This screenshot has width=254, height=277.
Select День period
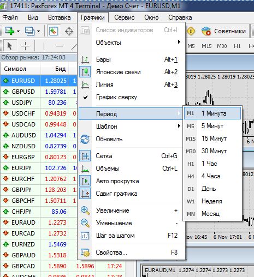212,189
